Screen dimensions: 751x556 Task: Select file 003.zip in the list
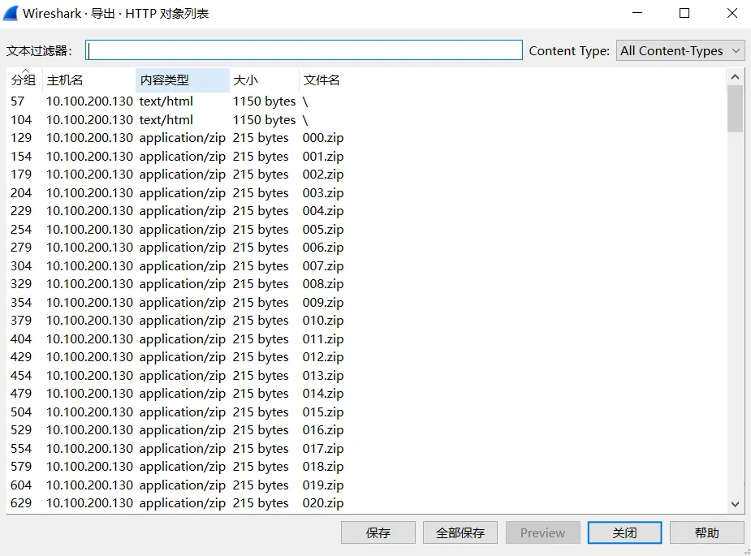(323, 192)
